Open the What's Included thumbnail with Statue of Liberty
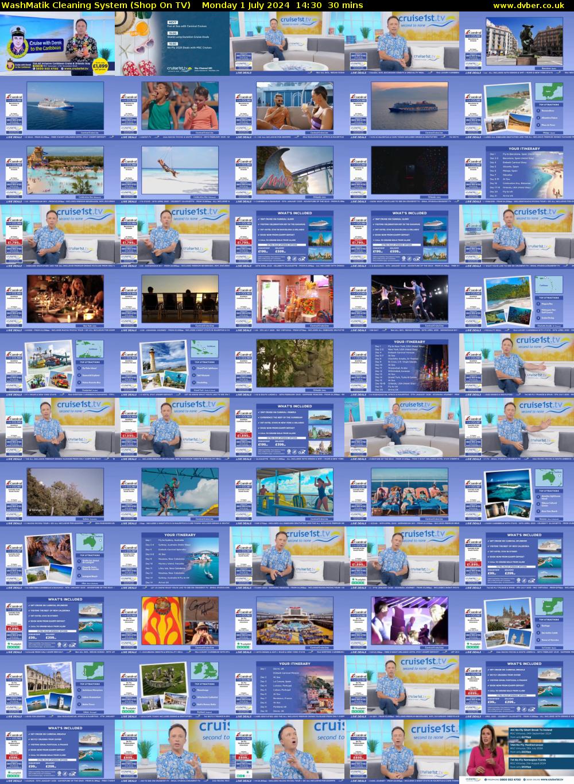Screen dimensions: 574x784 click(287, 430)
